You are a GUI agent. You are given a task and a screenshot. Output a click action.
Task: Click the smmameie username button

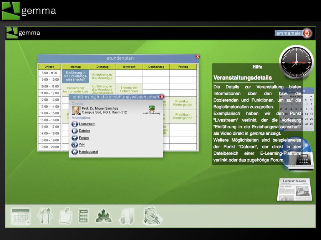pyautogui.click(x=288, y=33)
